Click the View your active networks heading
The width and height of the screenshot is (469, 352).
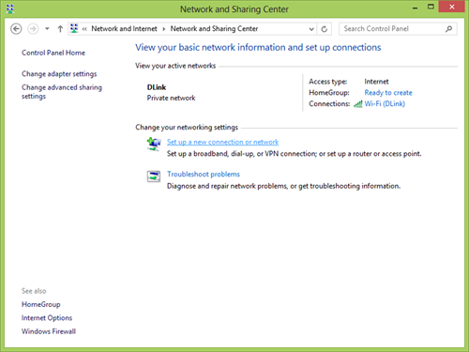175,66
